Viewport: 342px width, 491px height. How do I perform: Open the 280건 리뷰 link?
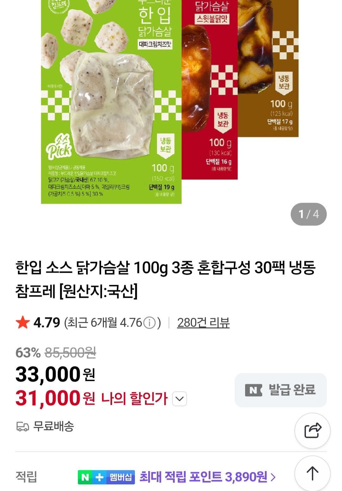coord(203,323)
